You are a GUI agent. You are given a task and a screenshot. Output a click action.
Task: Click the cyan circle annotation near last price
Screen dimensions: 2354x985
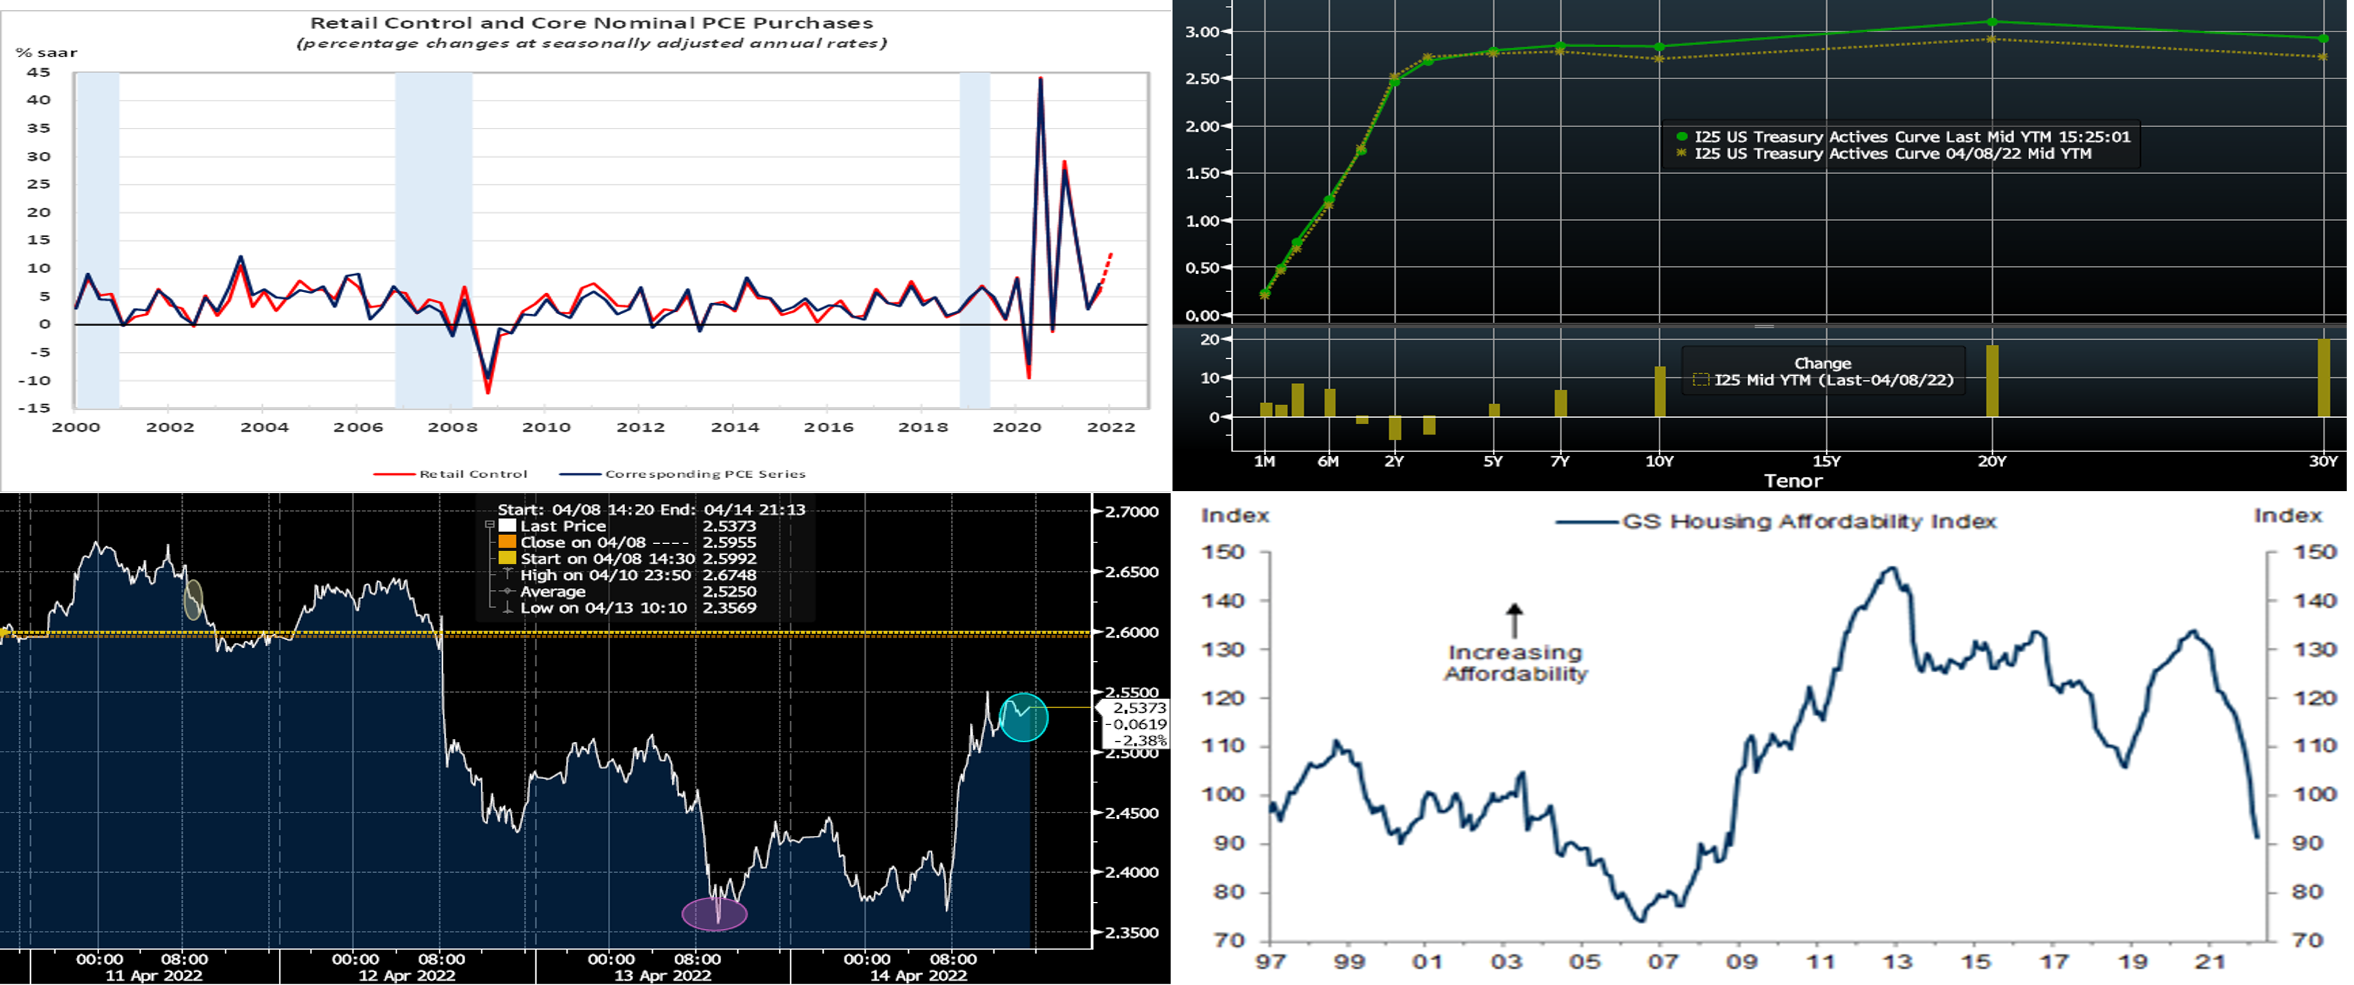click(1024, 717)
